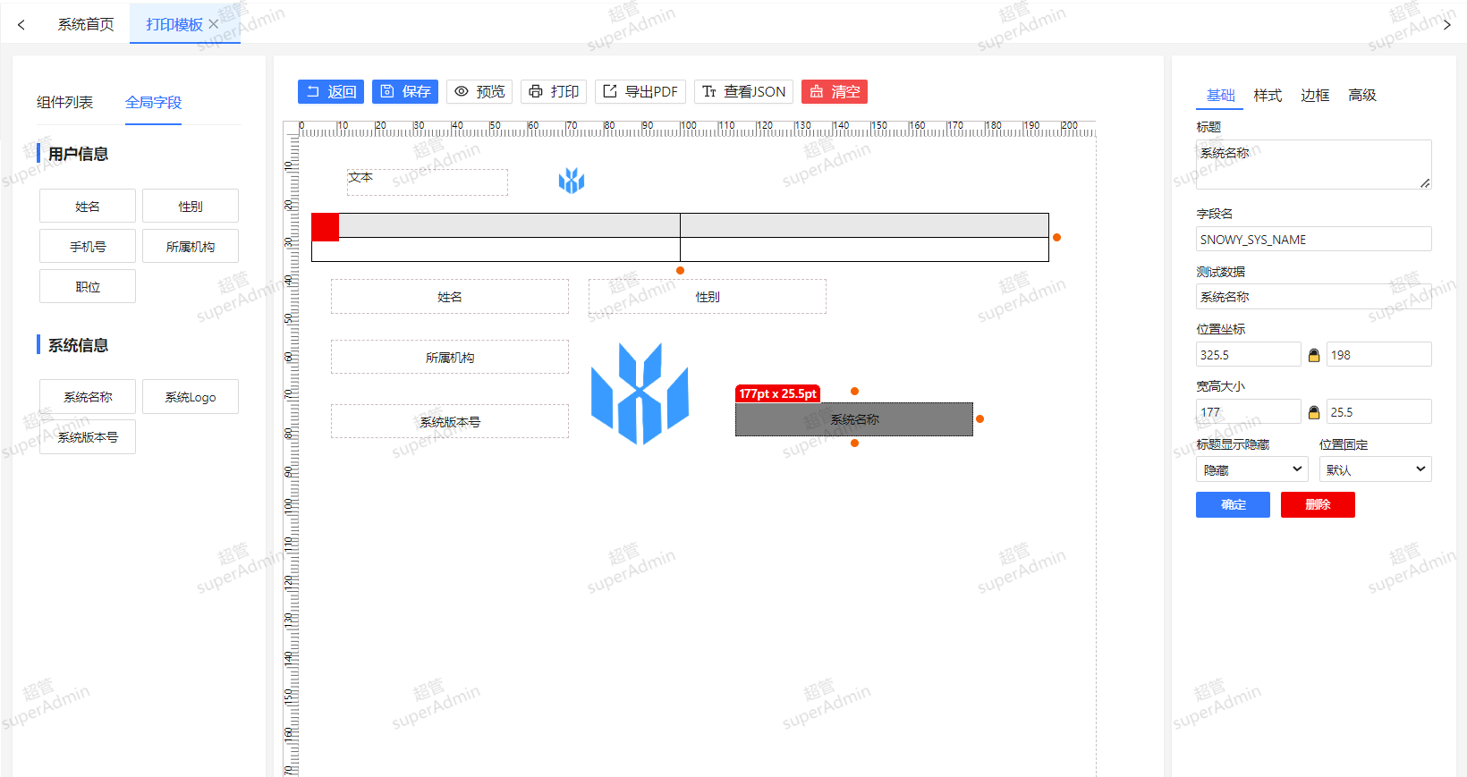Open the 全局字段 tab
Image resolution: width=1467 pixels, height=777 pixels.
(153, 102)
